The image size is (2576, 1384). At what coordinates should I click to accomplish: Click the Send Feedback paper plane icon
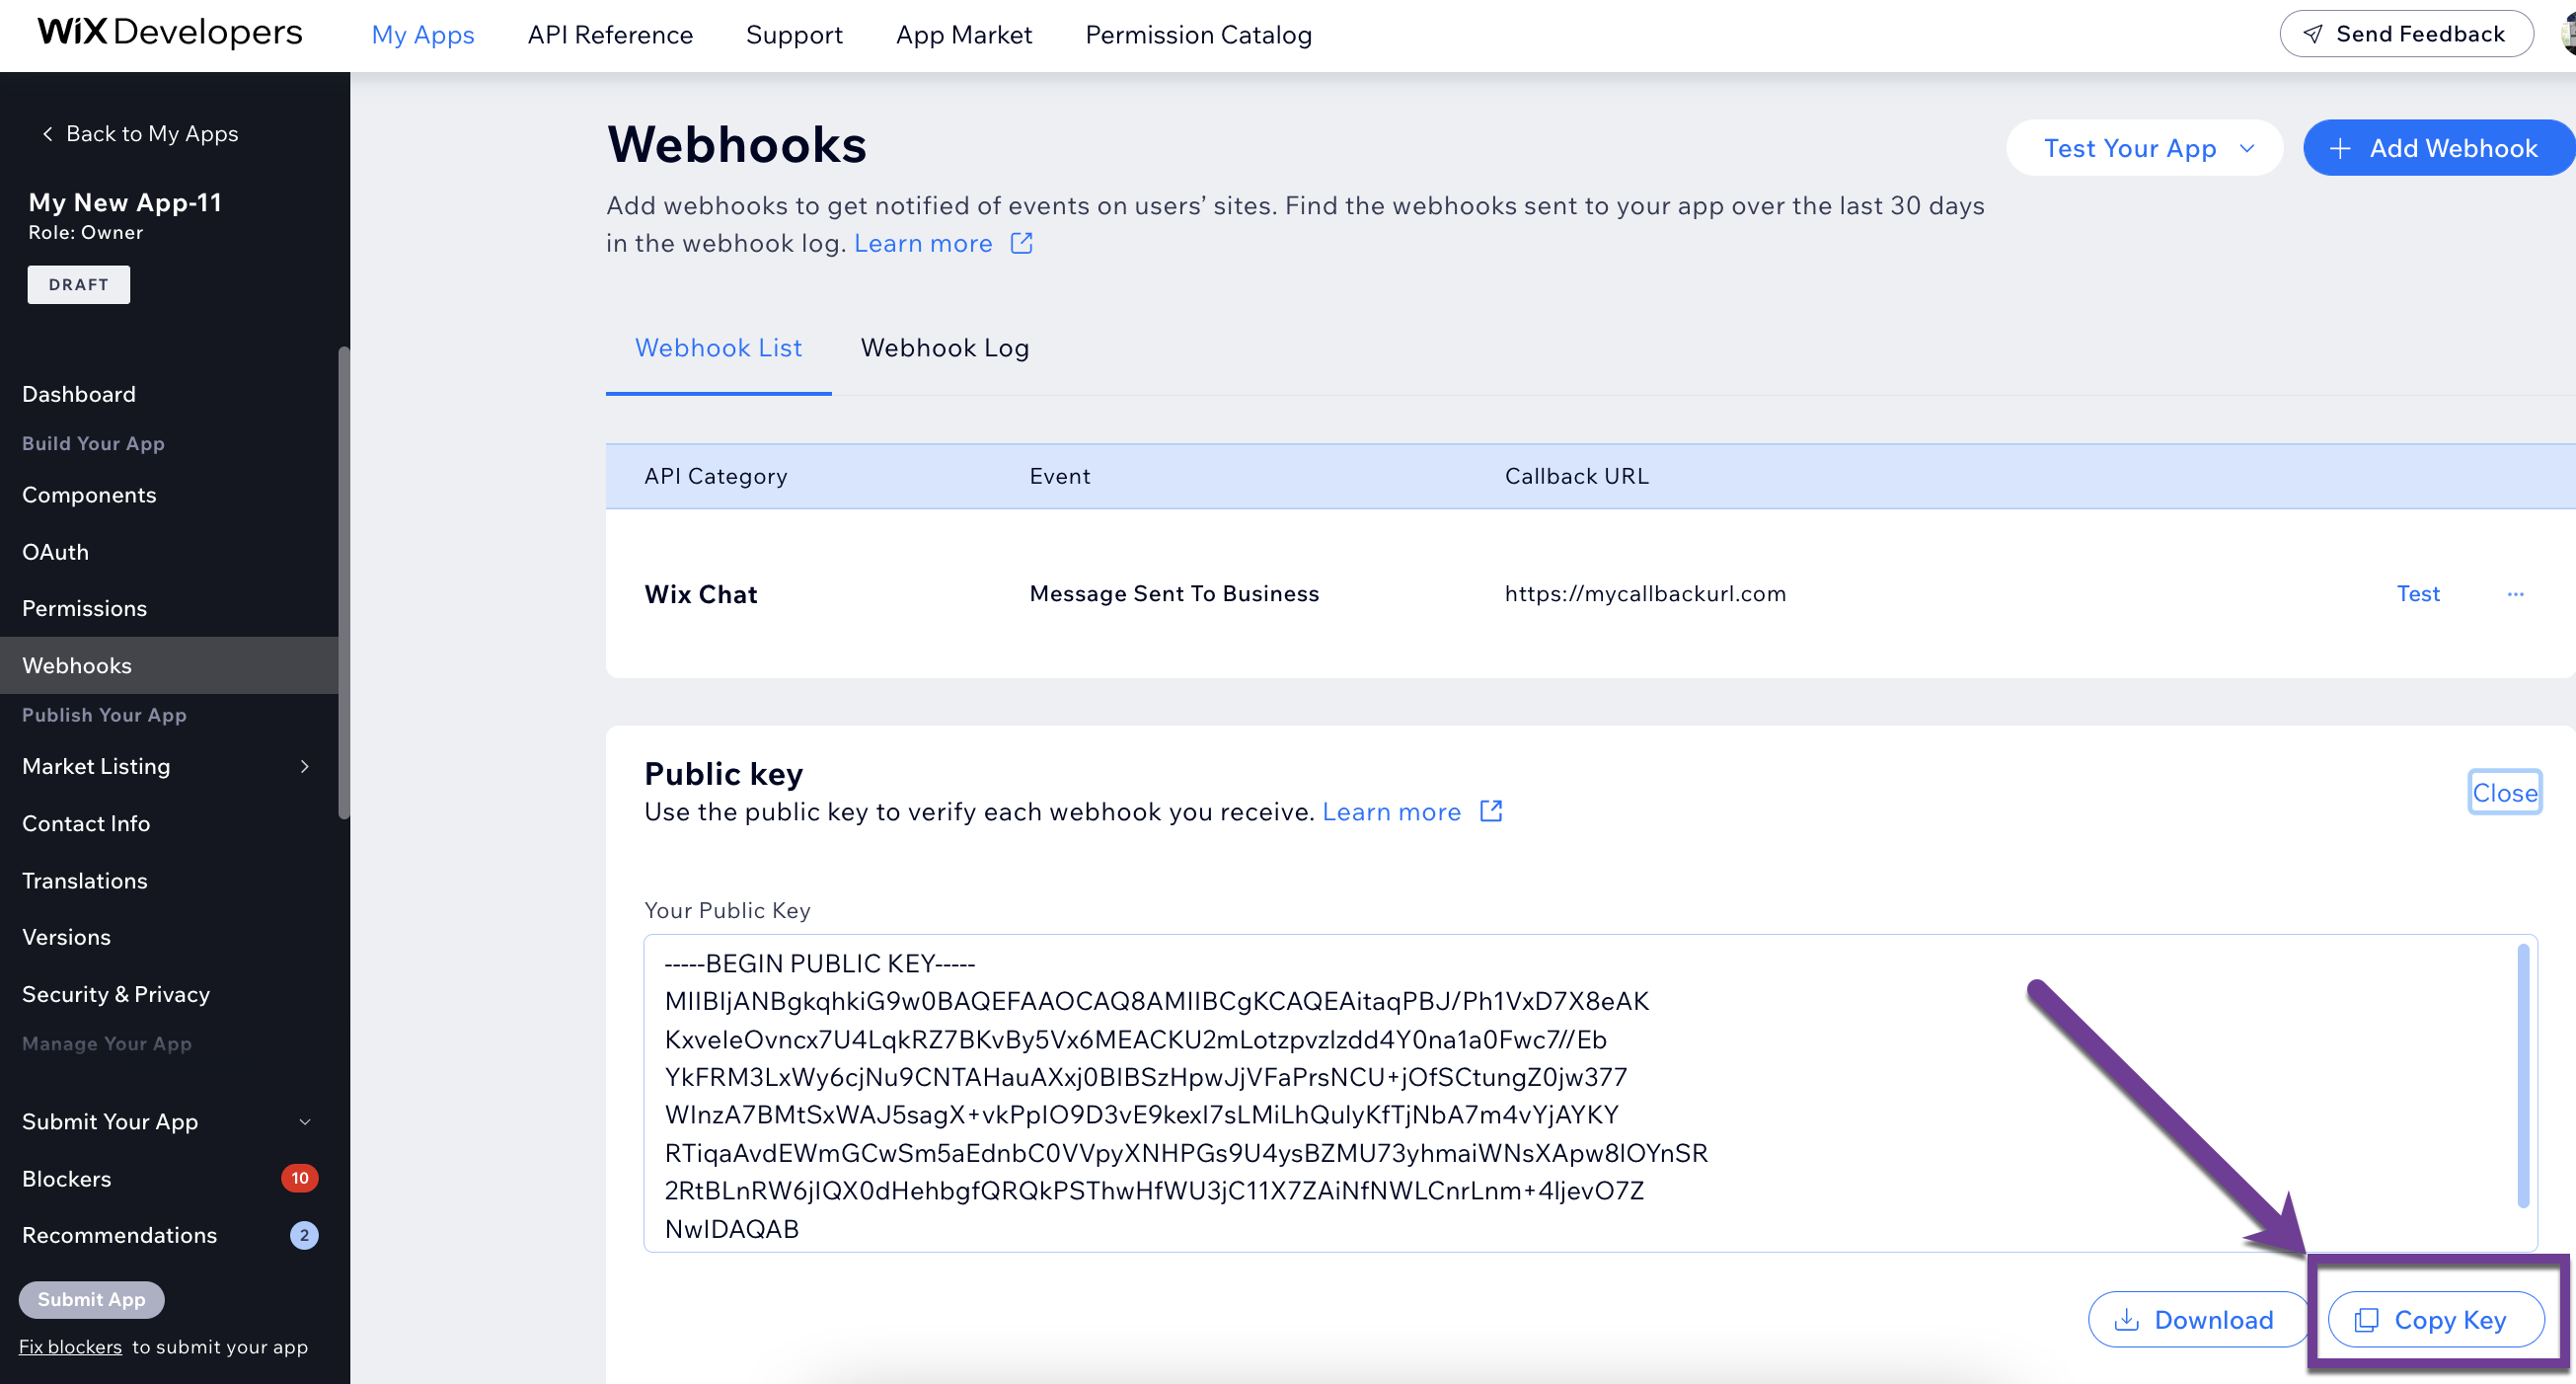(x=2313, y=34)
